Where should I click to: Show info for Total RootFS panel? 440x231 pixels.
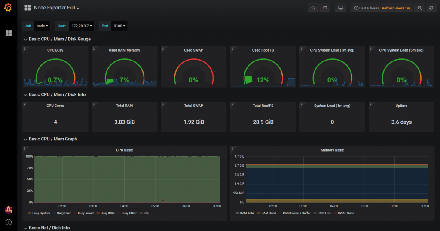click(x=232, y=104)
